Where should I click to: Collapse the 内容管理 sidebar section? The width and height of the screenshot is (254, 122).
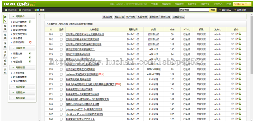pyautogui.click(x=22, y=48)
